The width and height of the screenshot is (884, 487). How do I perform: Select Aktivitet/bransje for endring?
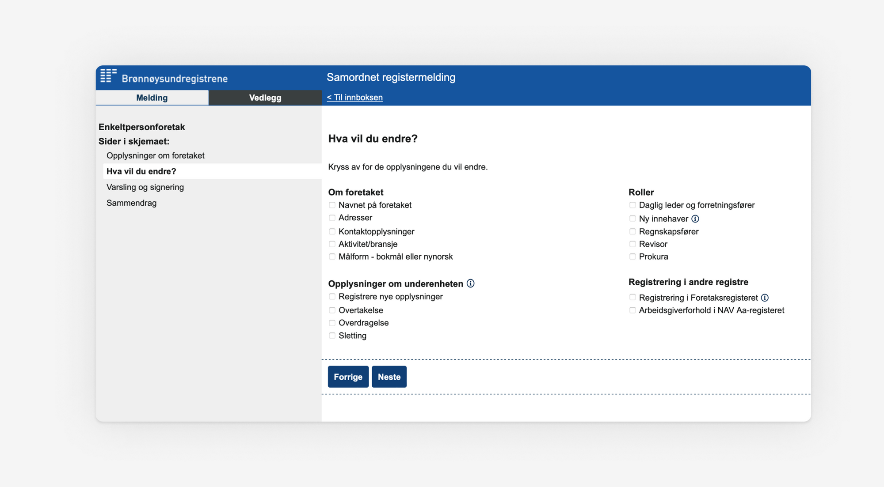[332, 243]
